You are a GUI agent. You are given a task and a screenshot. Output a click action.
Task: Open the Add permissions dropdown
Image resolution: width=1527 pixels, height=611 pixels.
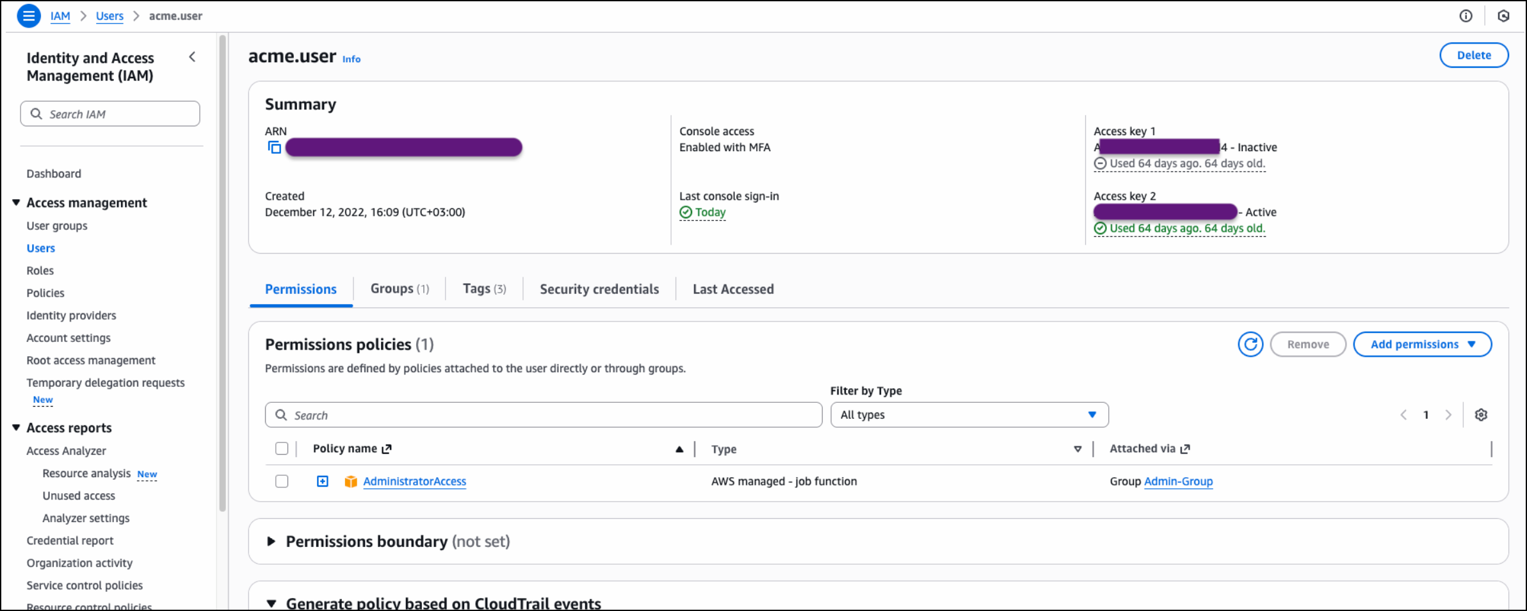tap(1422, 345)
